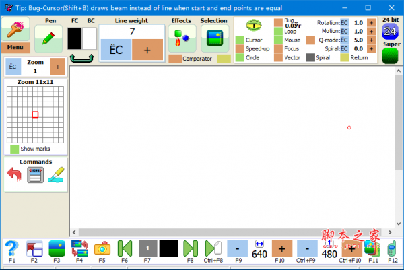
Task: Open the Selection tool icon
Action: click(x=215, y=38)
